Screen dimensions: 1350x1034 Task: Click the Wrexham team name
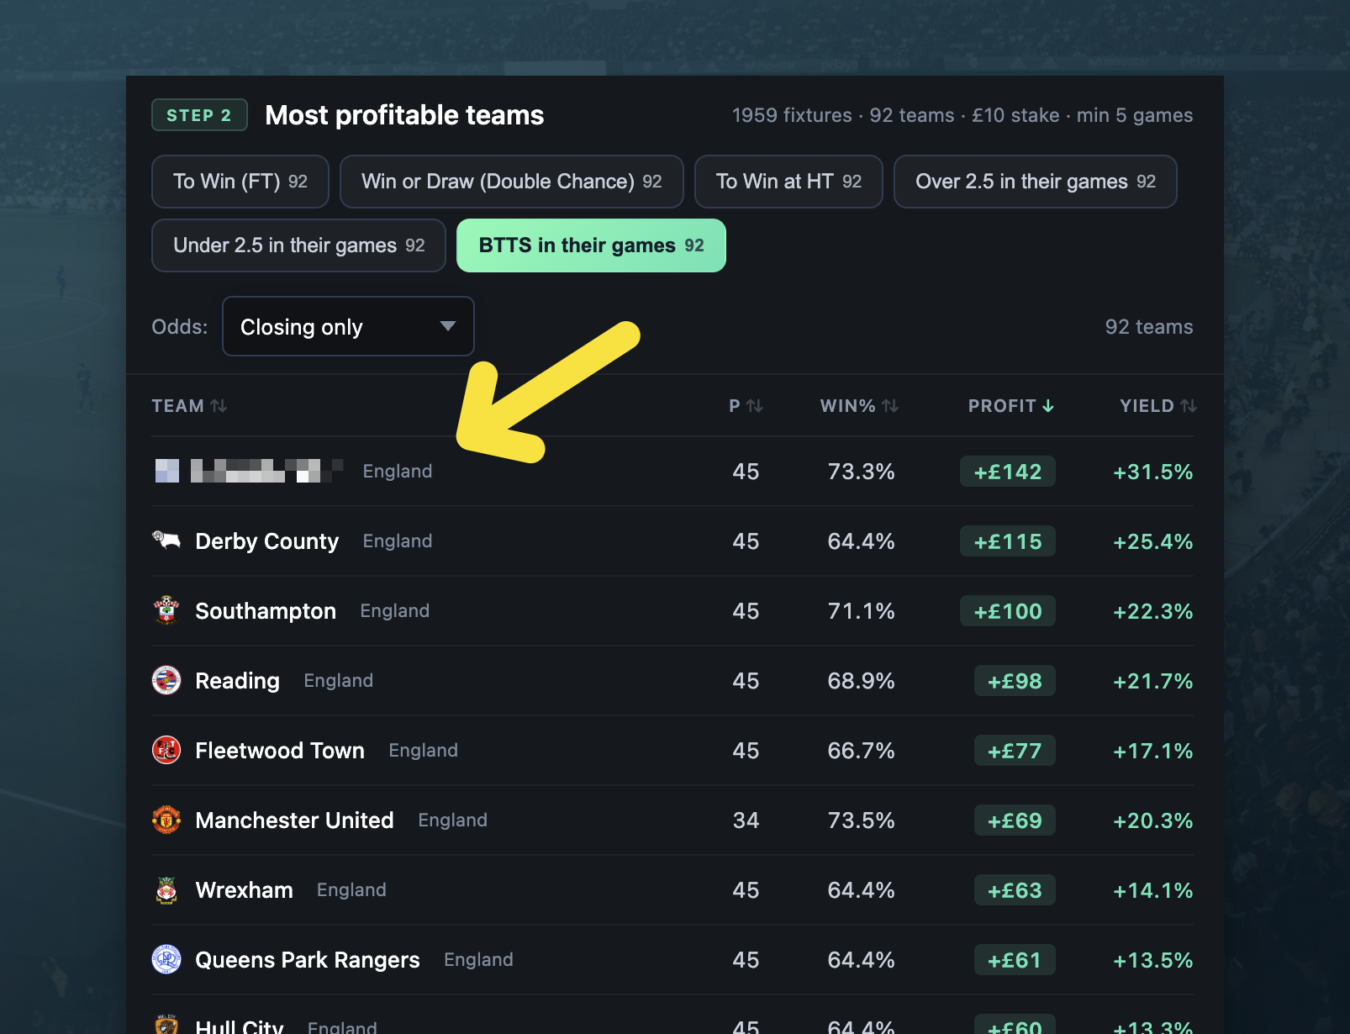[244, 890]
